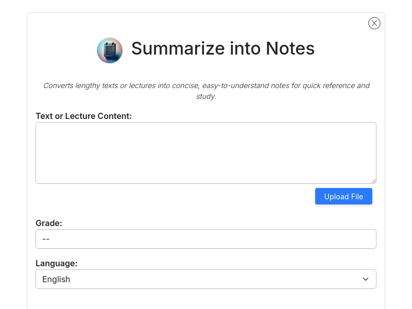The image size is (412, 309).
Task: Click the blank panel area below Language dropdown
Action: [x=206, y=300]
